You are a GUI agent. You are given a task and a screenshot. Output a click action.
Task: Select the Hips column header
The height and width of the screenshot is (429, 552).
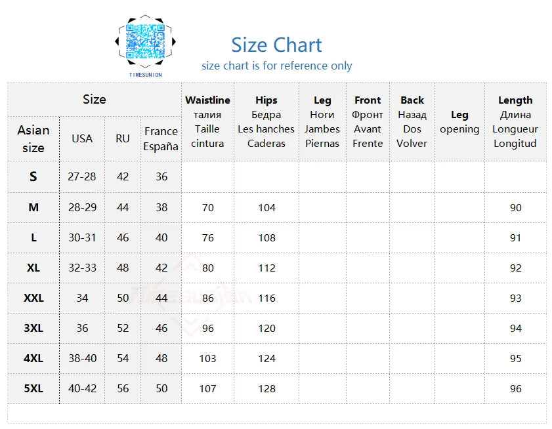[x=266, y=121]
